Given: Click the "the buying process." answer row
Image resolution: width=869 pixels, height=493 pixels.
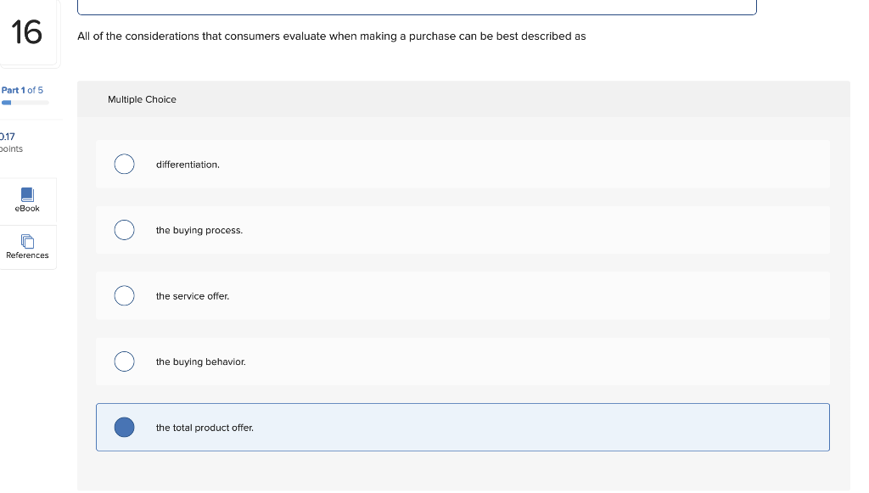Looking at the screenshot, I should [x=463, y=229].
